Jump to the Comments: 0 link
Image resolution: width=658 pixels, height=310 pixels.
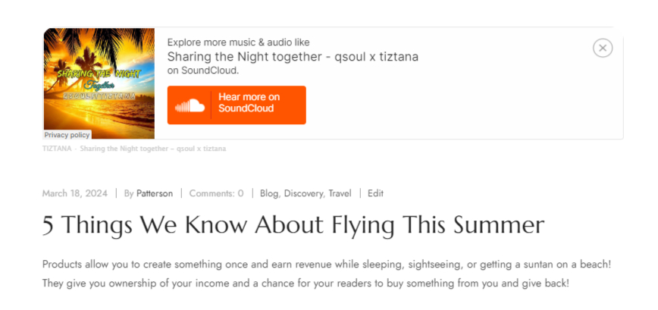click(217, 193)
